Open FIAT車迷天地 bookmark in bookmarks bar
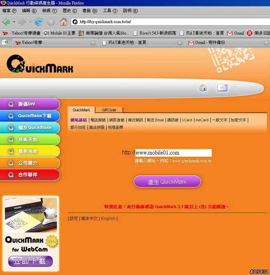 (x=202, y=33)
